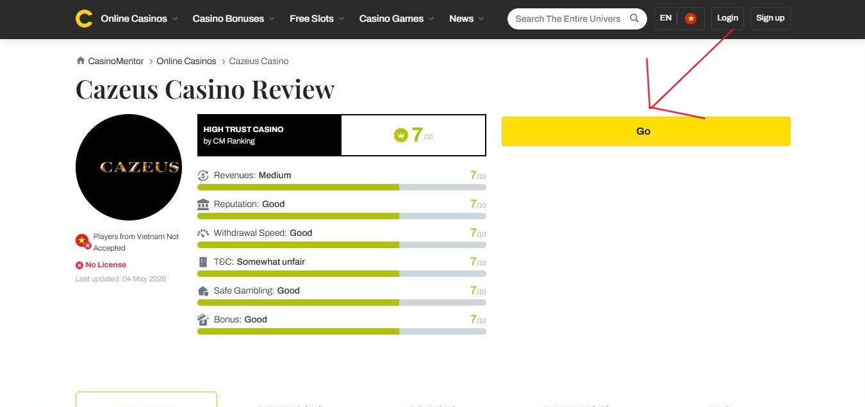Click the Reputation bank icon
The image size is (865, 407).
[x=203, y=204]
